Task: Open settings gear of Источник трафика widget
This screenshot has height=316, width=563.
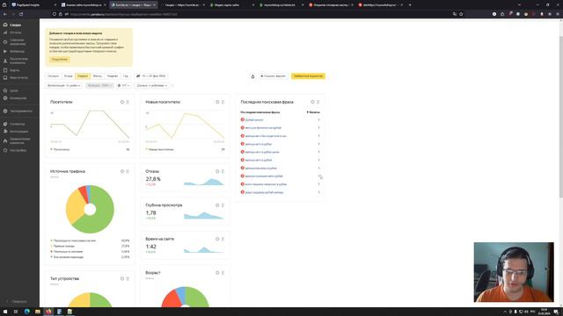Action: [122, 171]
